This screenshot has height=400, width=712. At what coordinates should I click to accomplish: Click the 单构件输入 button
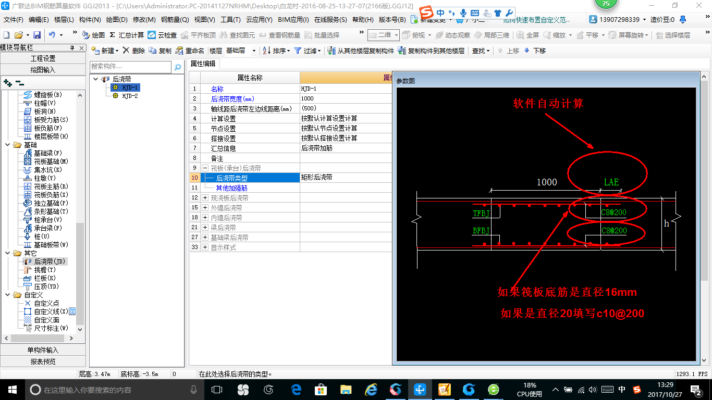(43, 350)
